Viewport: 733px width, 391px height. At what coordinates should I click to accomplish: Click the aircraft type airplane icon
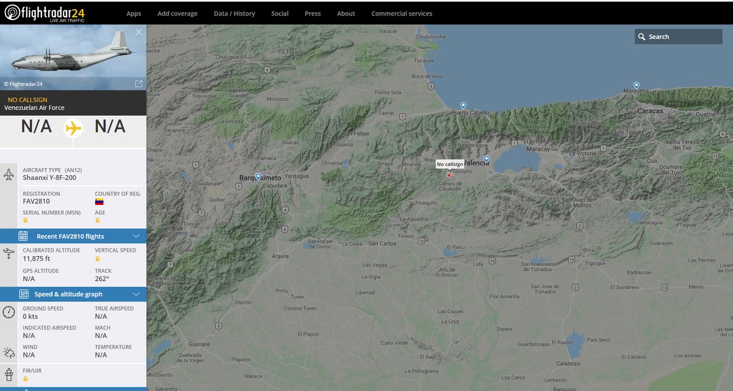click(x=9, y=175)
